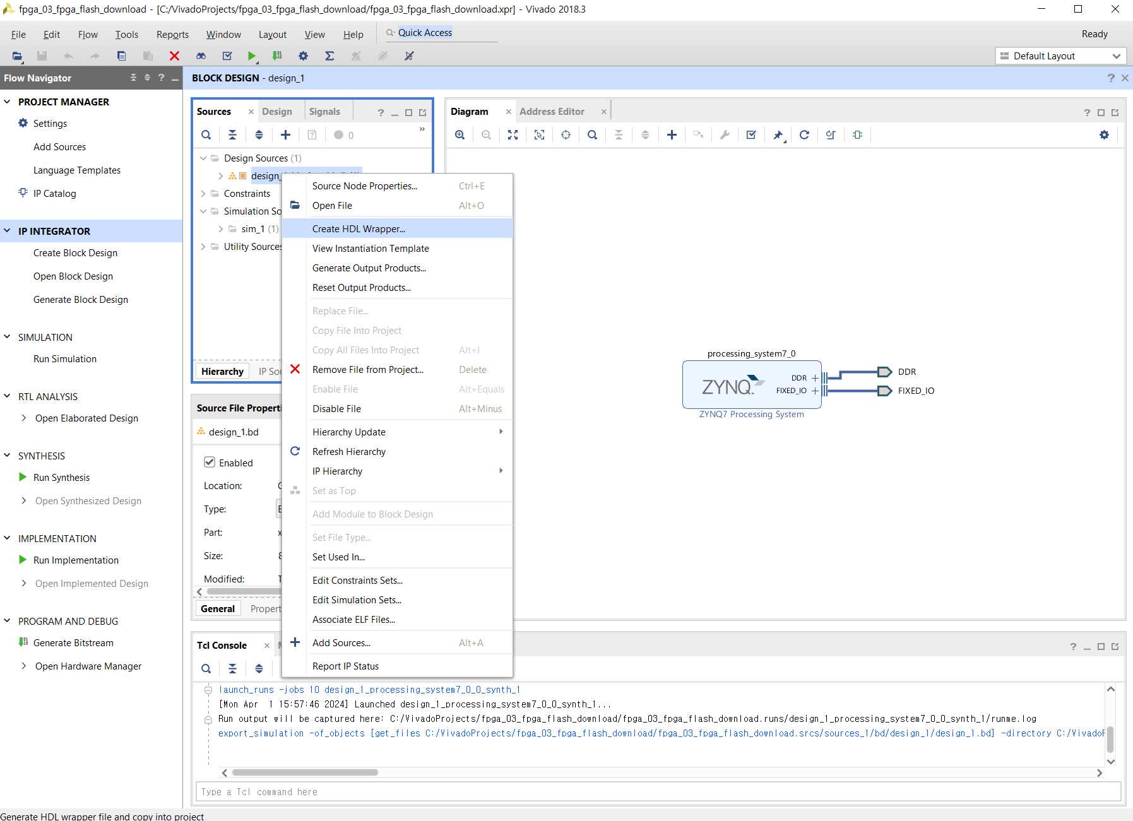Collapse the PROJECT MANAGER section
The width and height of the screenshot is (1133, 821).
(8, 102)
